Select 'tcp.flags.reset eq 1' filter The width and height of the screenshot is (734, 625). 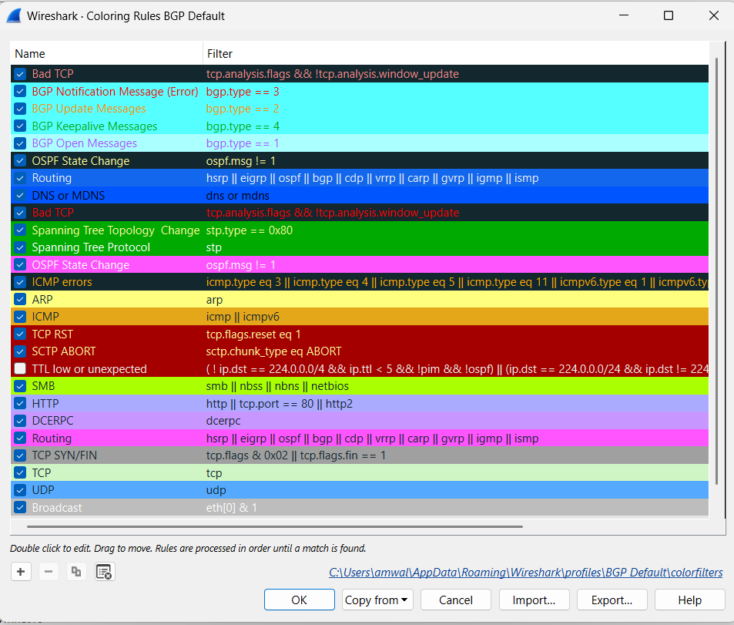(253, 334)
